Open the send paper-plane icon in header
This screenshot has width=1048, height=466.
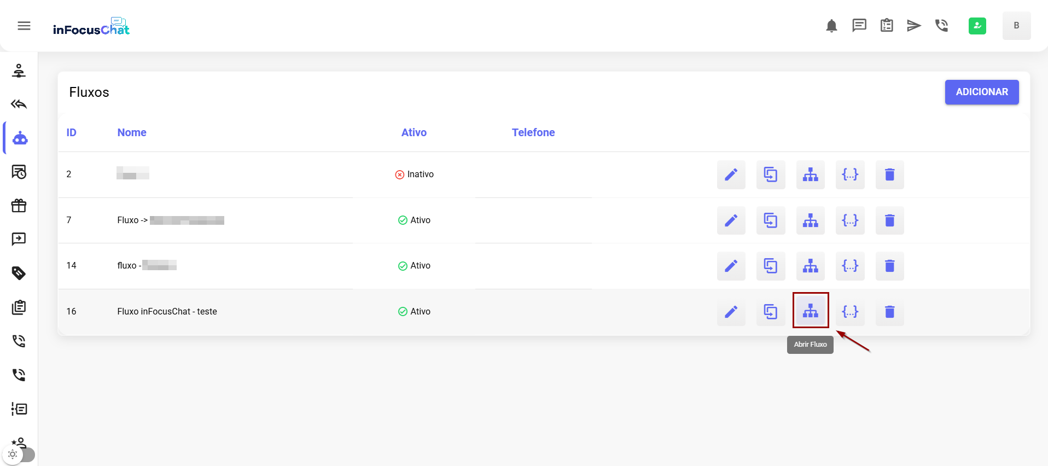913,26
